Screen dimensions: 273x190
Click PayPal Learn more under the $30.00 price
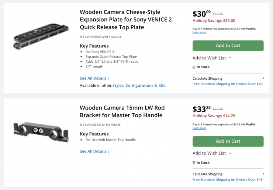click(x=199, y=32)
